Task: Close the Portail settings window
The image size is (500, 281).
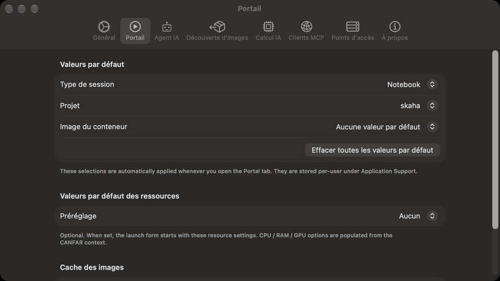Action: pyautogui.click(x=9, y=9)
